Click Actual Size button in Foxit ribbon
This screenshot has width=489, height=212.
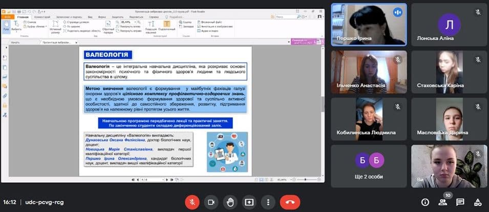coord(55,27)
